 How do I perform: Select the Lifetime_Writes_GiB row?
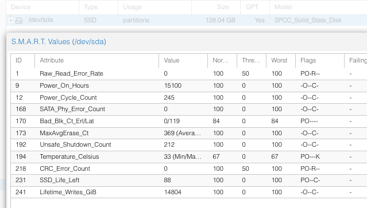[189, 192]
